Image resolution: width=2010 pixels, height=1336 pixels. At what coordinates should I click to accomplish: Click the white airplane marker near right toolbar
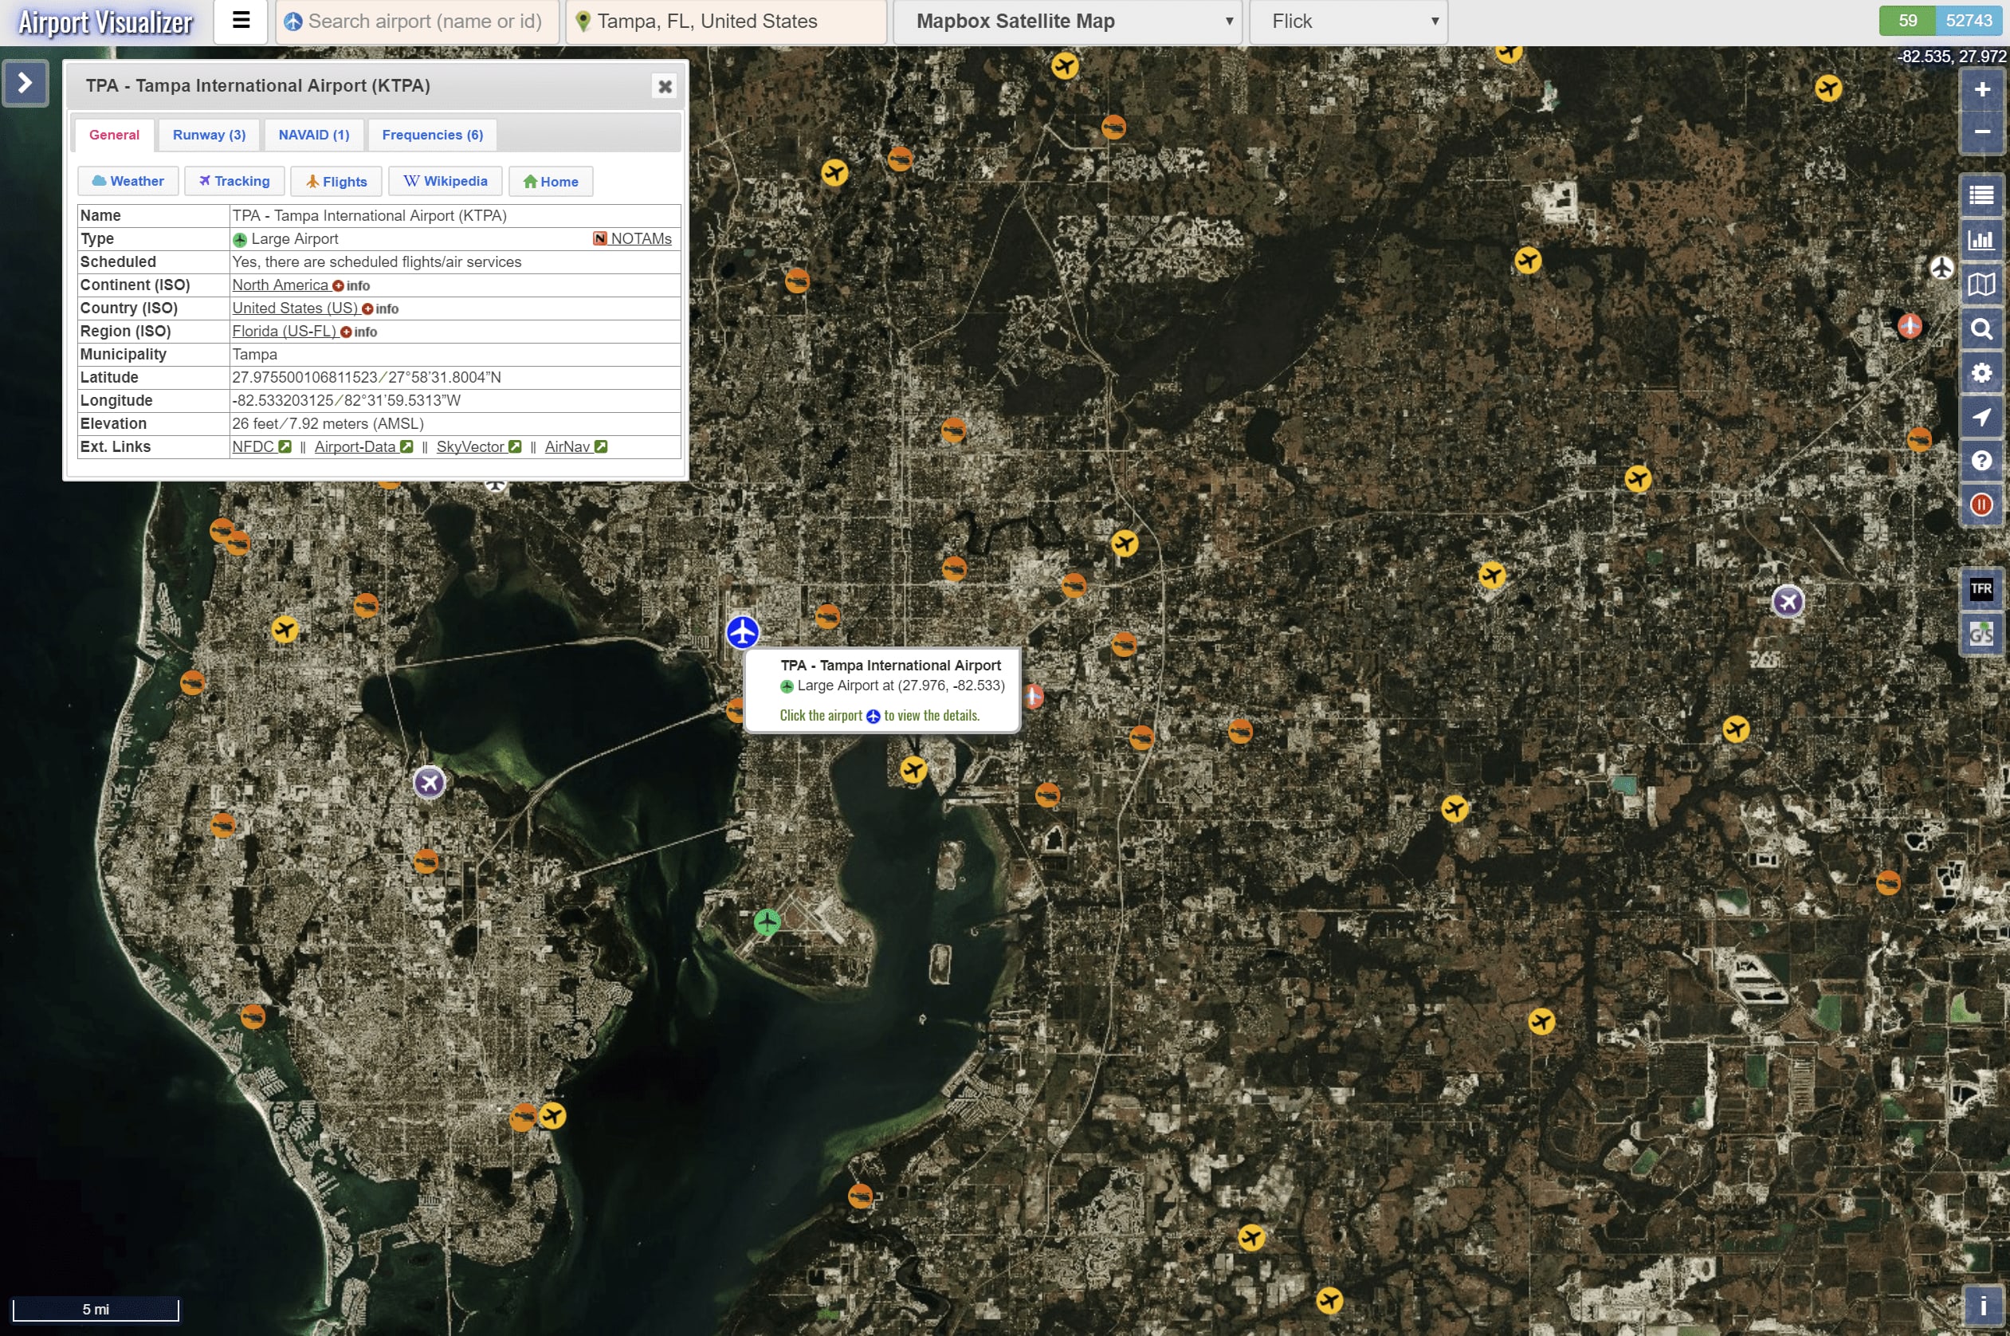1941,268
